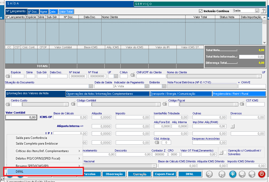Click the gray round icon right of blue plus

pos(242,174)
